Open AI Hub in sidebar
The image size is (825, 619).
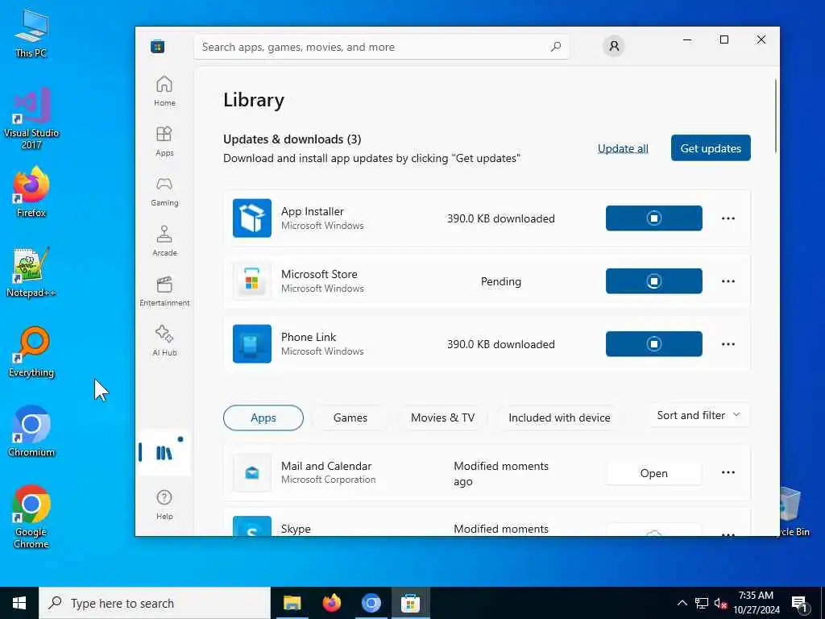[x=164, y=341]
